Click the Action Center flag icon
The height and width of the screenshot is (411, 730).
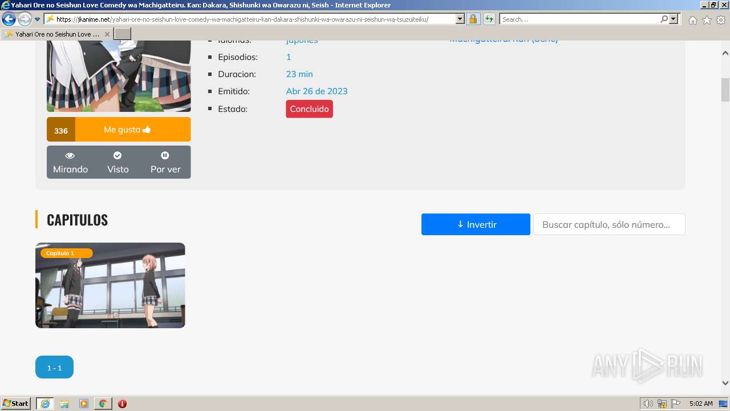pyautogui.click(x=676, y=404)
